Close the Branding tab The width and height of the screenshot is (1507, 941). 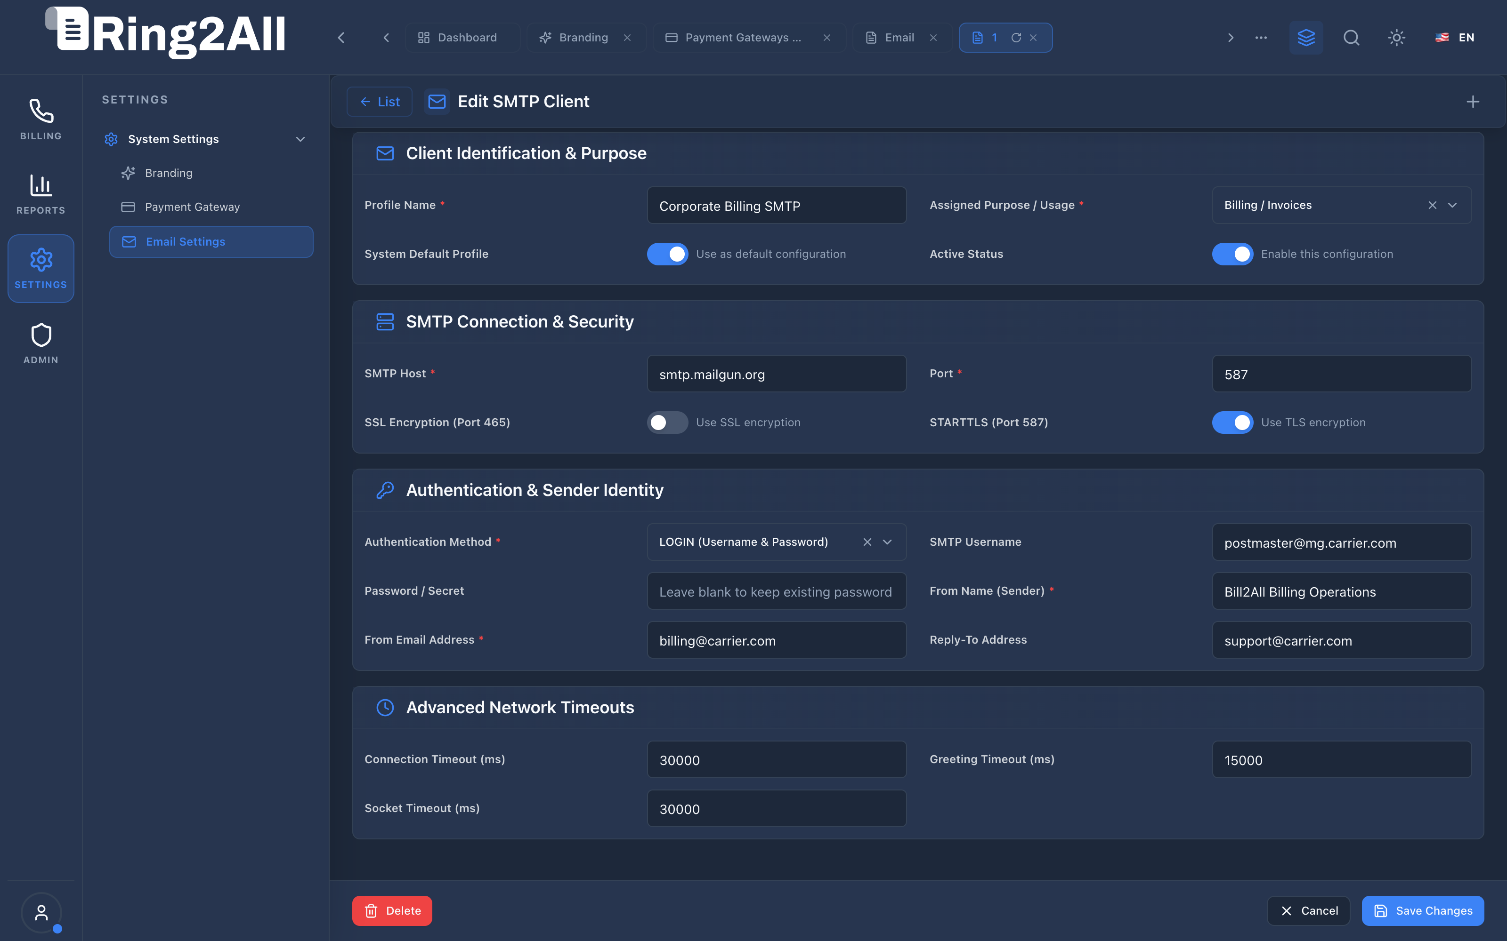pyautogui.click(x=627, y=37)
